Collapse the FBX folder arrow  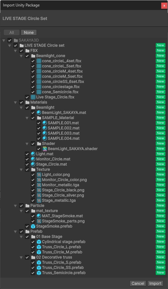click(x=16, y=51)
